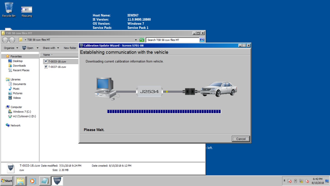Maximize the TSB 58 cuw files window
Image resolution: width=330 pixels, height=186 pixels.
click(198, 33)
